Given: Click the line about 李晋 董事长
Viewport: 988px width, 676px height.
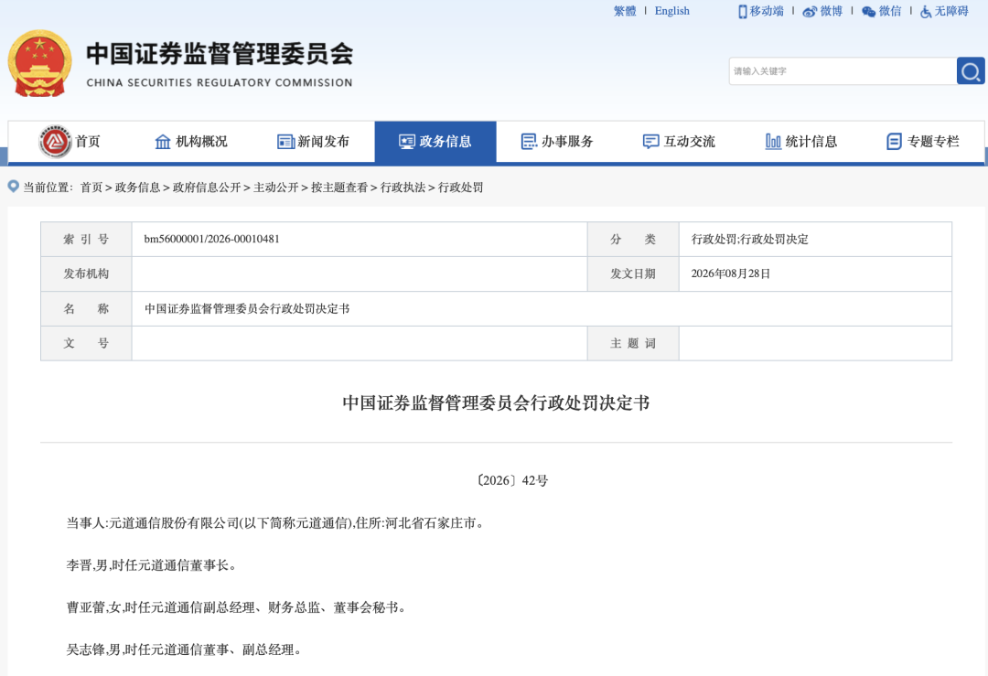Looking at the screenshot, I should coord(152,565).
